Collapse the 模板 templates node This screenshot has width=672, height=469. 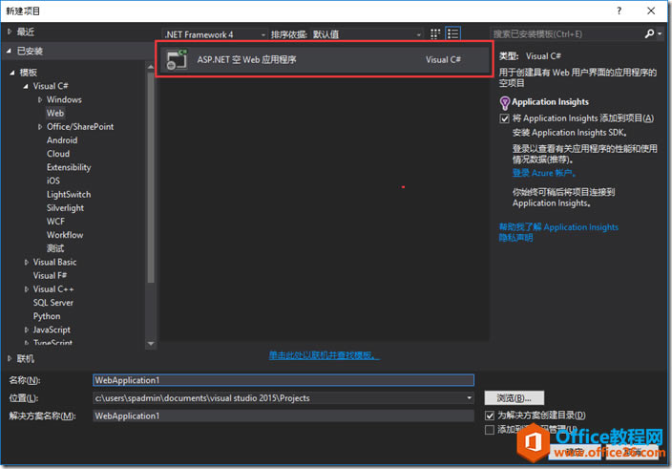click(x=12, y=73)
